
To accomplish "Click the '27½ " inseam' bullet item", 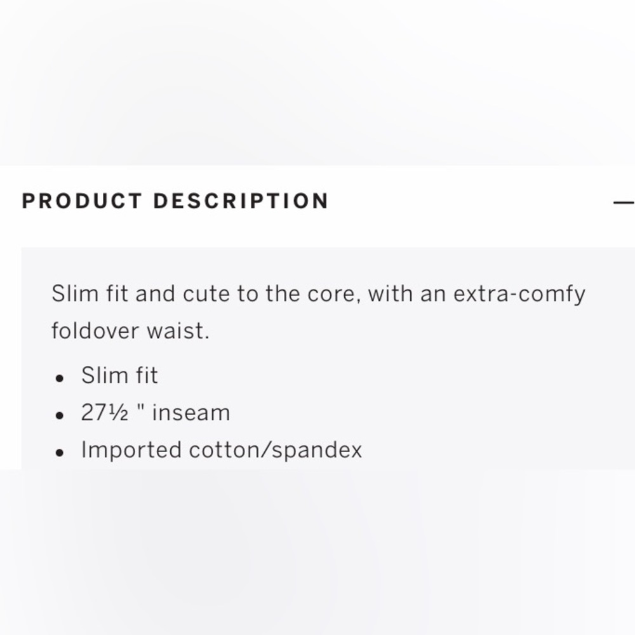I will [156, 413].
